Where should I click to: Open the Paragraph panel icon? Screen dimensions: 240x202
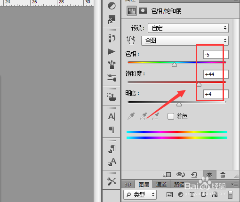point(112,129)
